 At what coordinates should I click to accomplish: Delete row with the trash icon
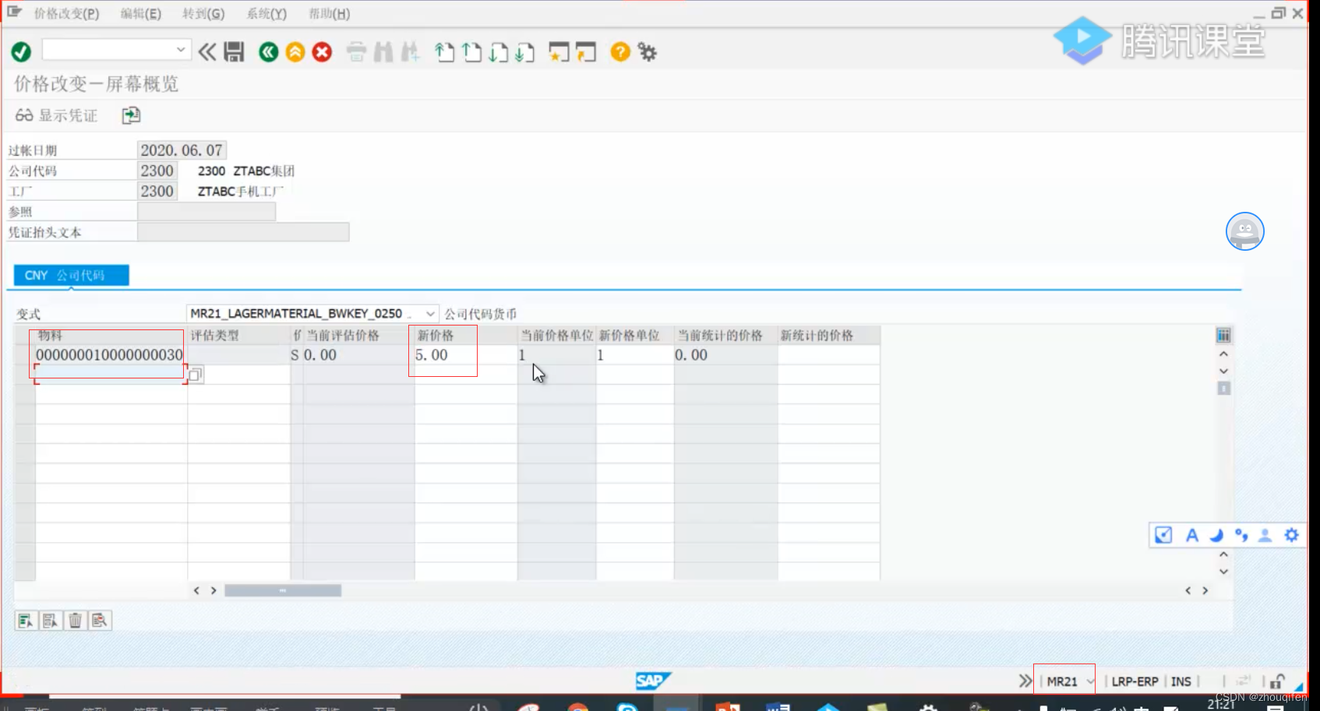pyautogui.click(x=75, y=621)
